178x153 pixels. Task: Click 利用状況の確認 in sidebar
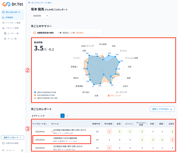pos(12,143)
